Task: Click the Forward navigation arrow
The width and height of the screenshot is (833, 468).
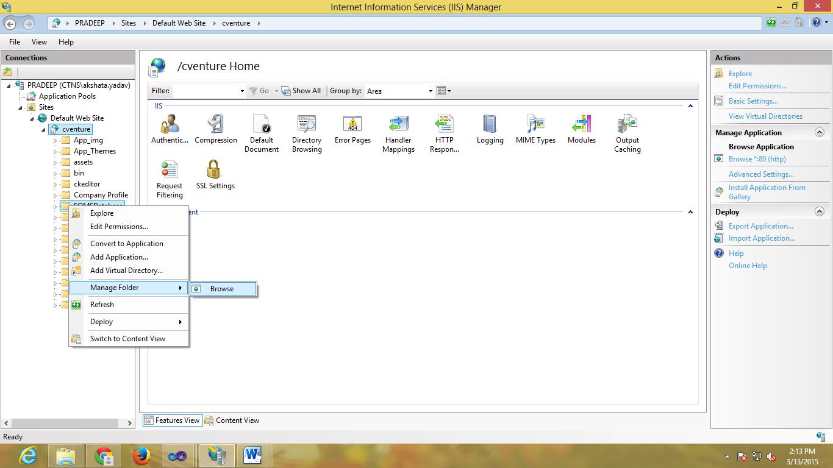Action: pos(29,24)
